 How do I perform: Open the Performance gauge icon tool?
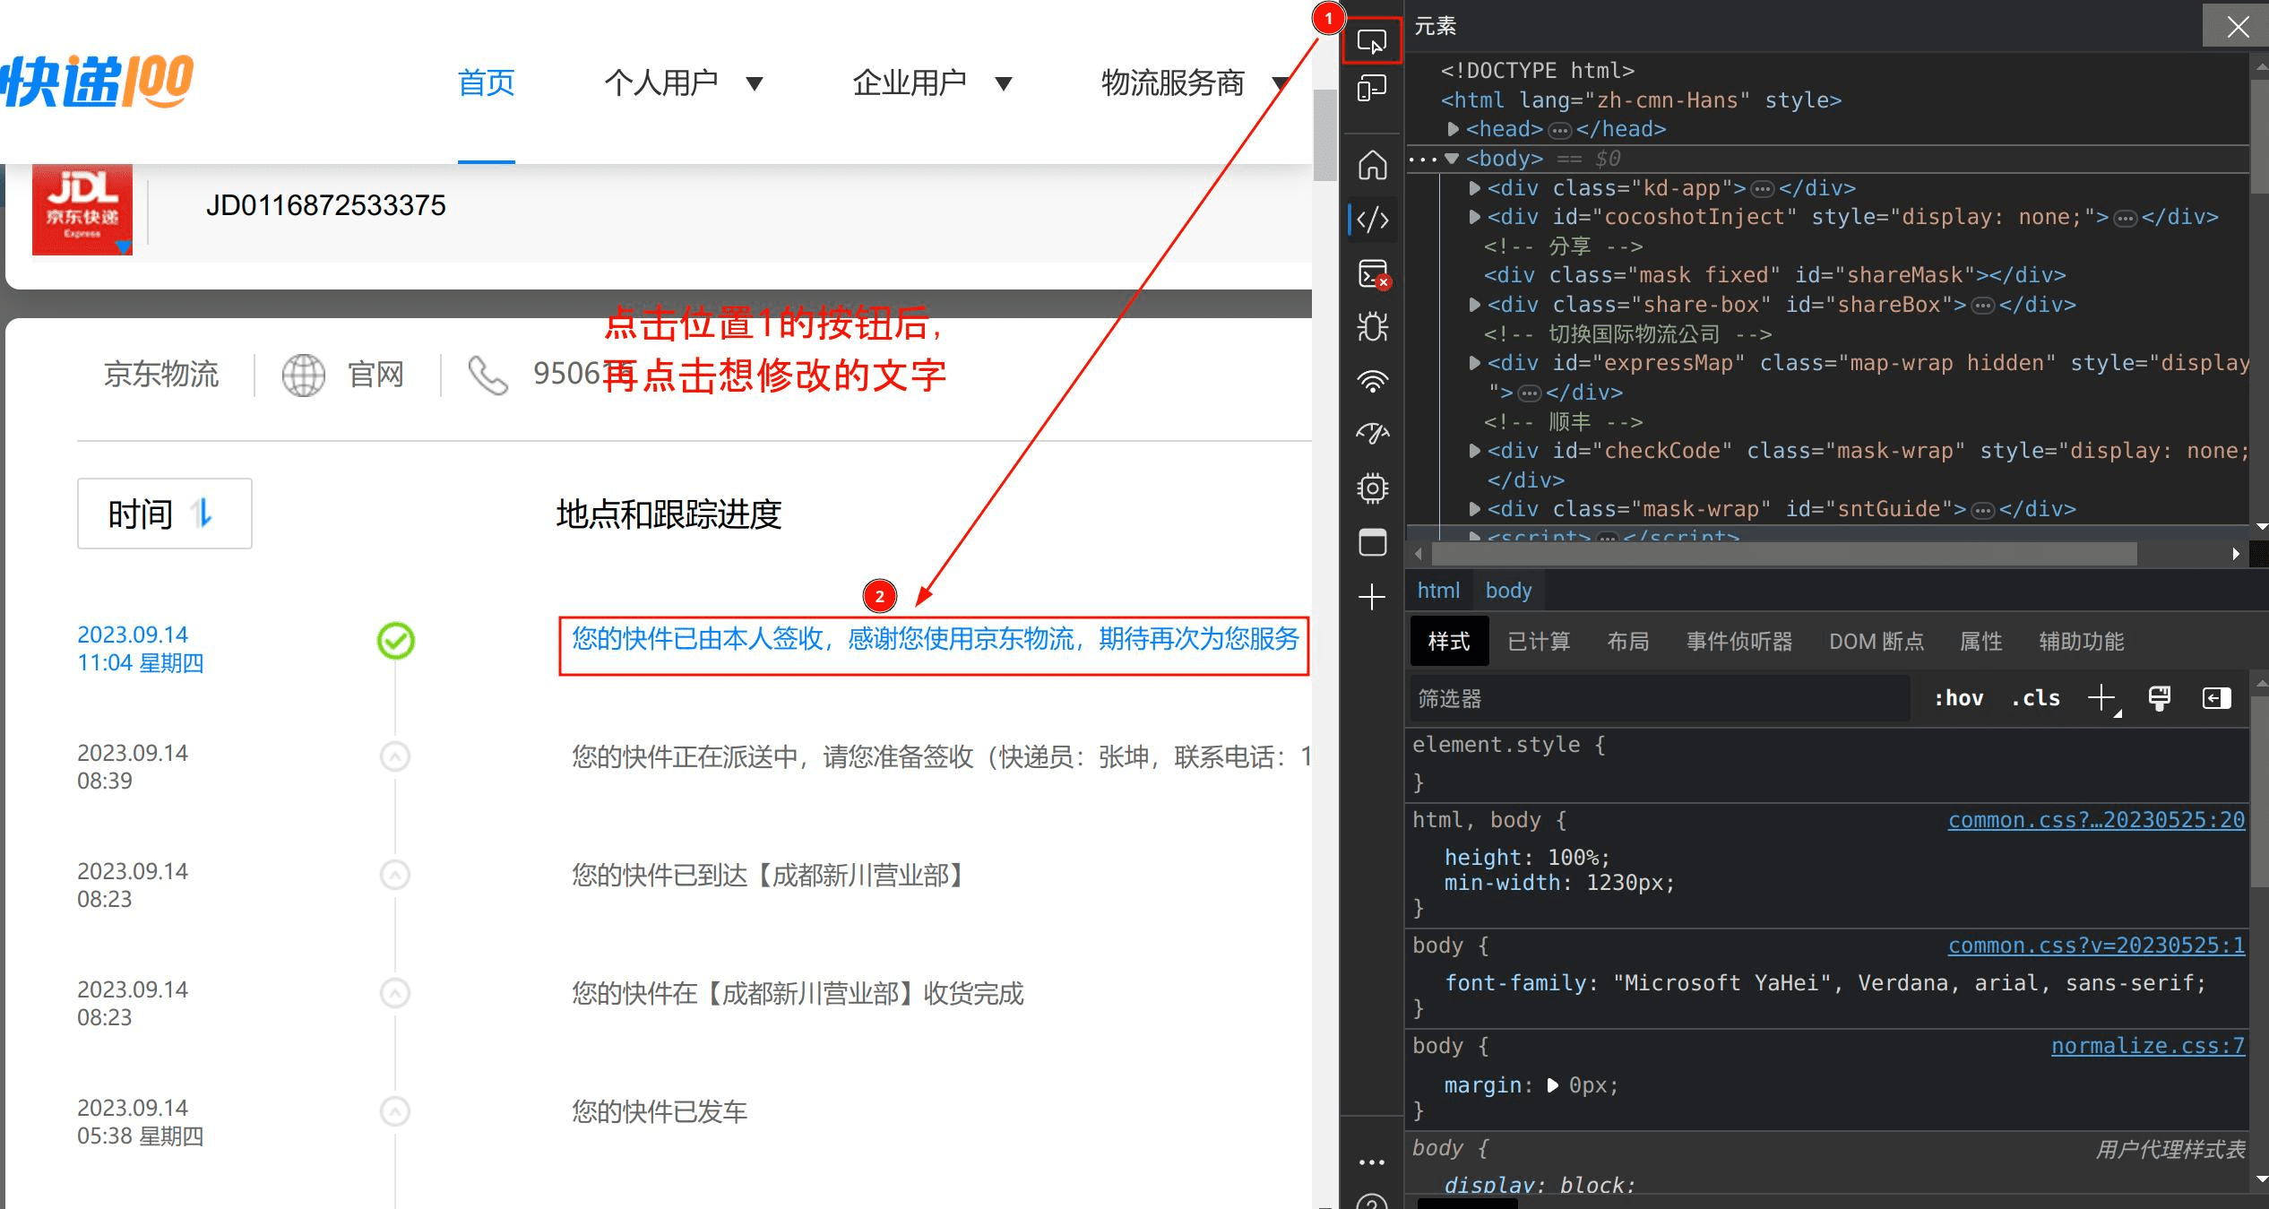point(1372,434)
